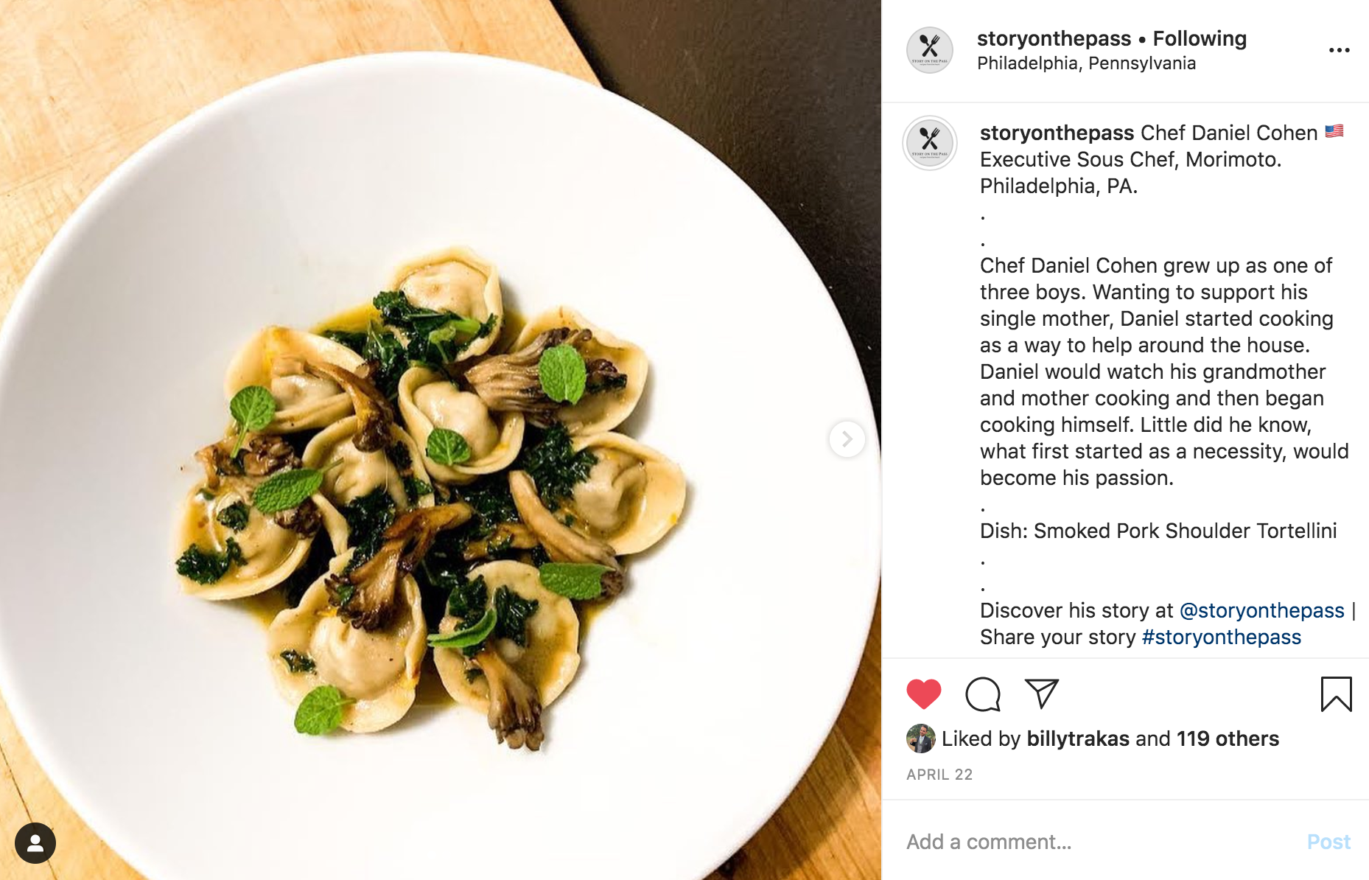1369x880 pixels.
Task: Show tagged people icon on the photo
Action: (x=35, y=842)
